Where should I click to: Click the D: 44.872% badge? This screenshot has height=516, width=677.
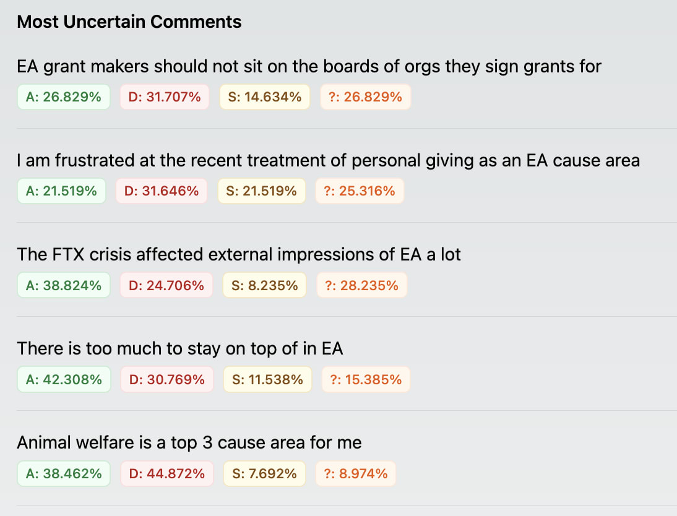[x=166, y=474]
